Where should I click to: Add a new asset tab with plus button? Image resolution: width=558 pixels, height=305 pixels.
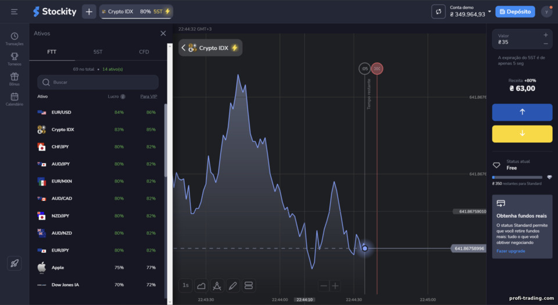pos(89,12)
